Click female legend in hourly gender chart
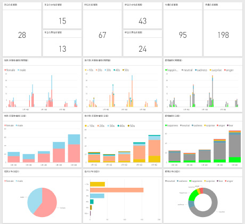The width and height of the screenshot is (245, 224). 10,70
